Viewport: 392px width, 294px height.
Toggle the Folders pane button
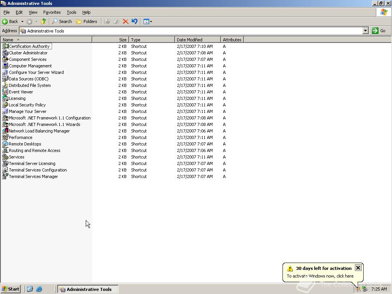pyautogui.click(x=87, y=21)
